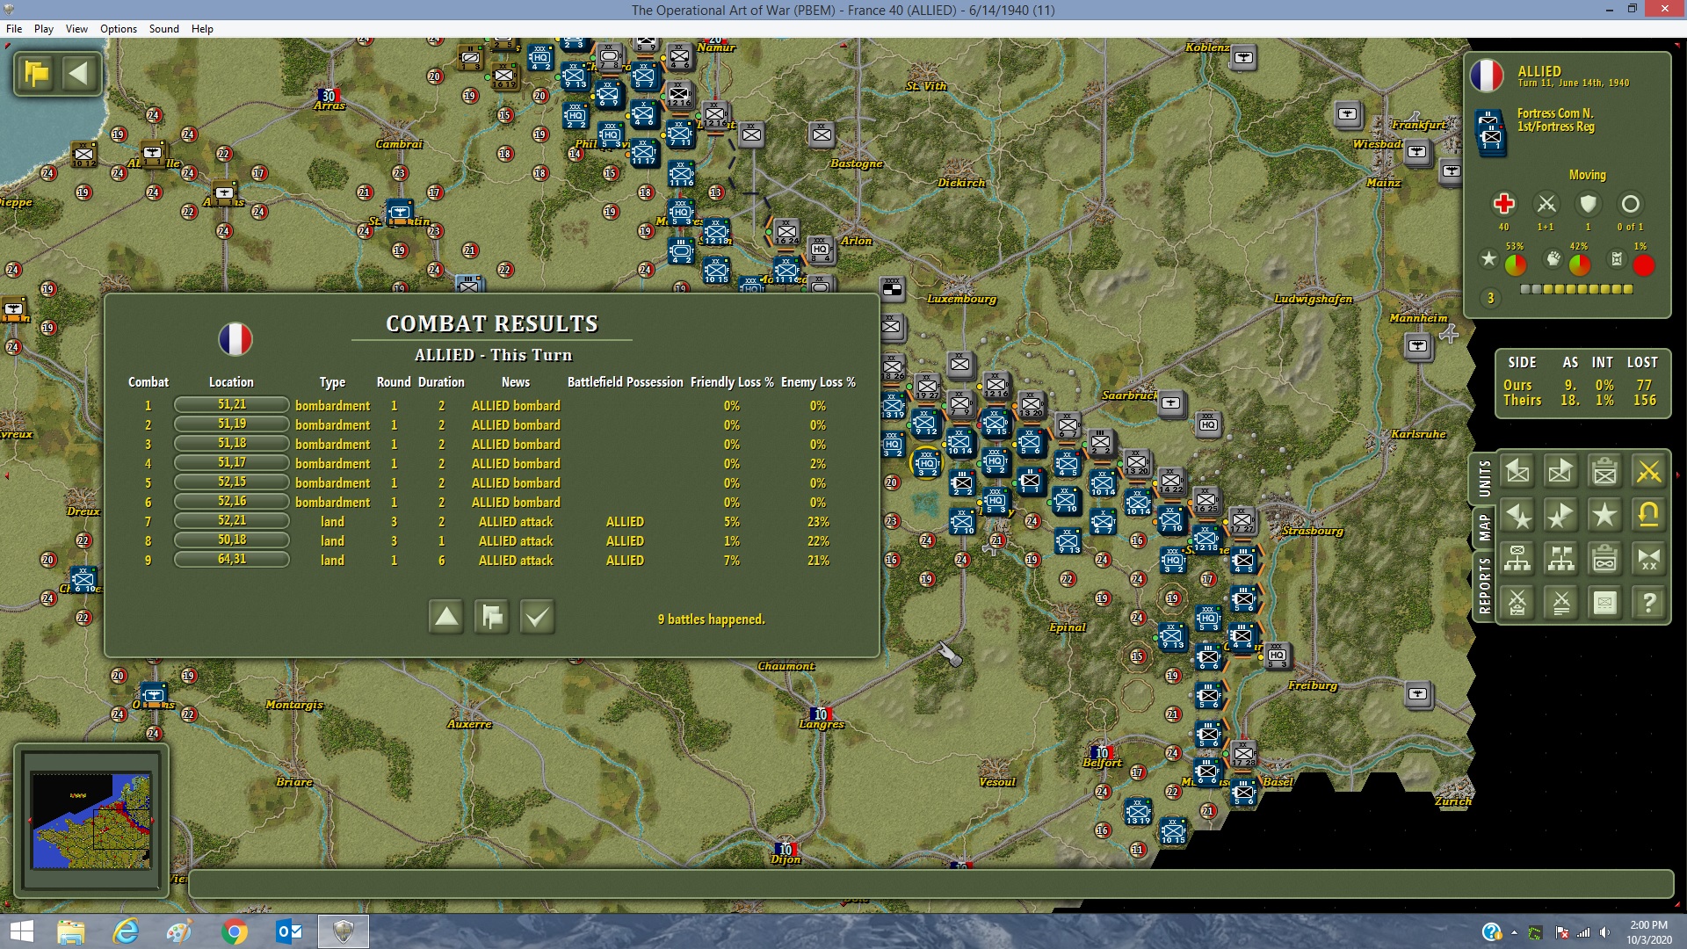Switch to the REPORTS tab

[1484, 585]
